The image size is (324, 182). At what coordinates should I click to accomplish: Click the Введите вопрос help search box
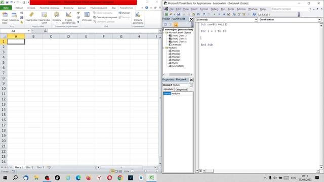coord(290,9)
